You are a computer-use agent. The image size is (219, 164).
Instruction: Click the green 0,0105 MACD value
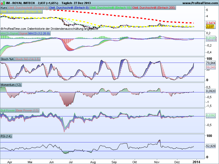click(x=211, y=38)
